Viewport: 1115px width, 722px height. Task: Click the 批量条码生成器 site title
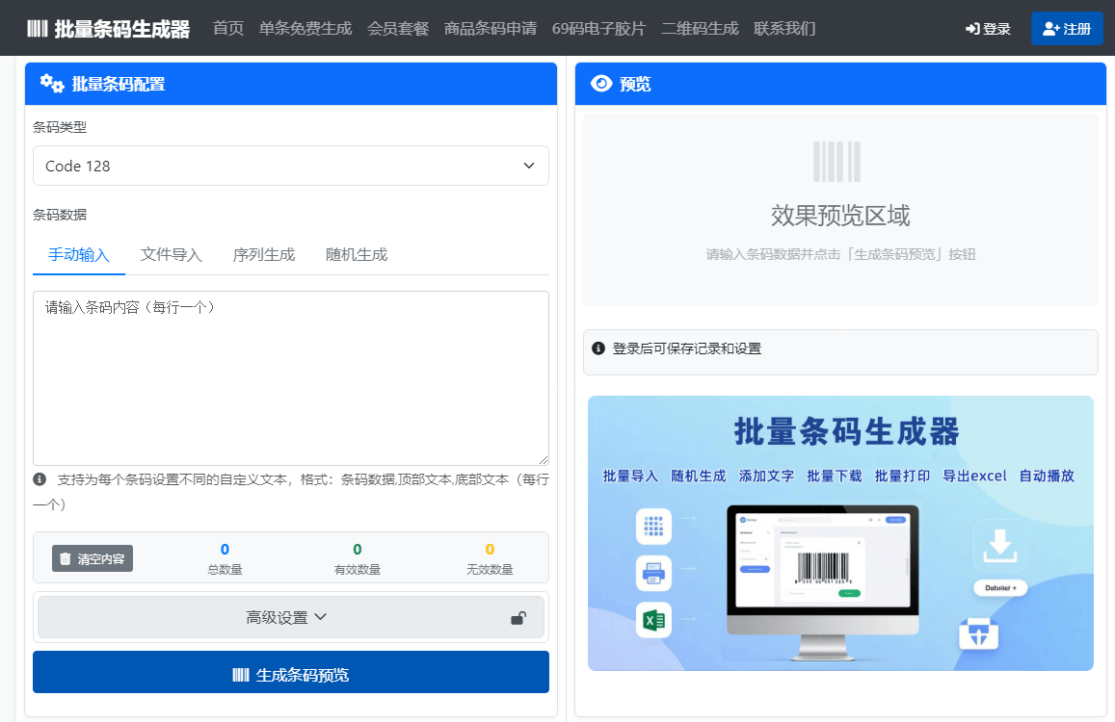coord(122,29)
